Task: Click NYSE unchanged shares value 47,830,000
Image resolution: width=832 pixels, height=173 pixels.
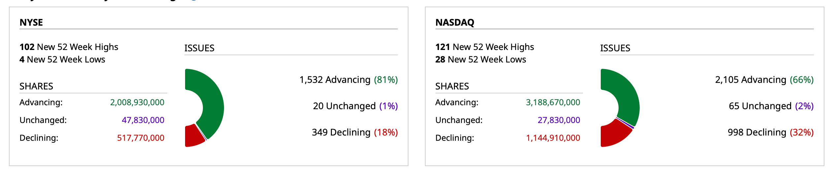Action: (143, 120)
